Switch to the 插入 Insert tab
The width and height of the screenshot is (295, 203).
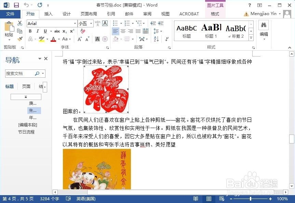coord(48,14)
